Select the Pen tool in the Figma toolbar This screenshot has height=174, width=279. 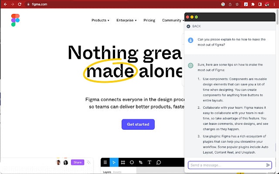point(140,162)
